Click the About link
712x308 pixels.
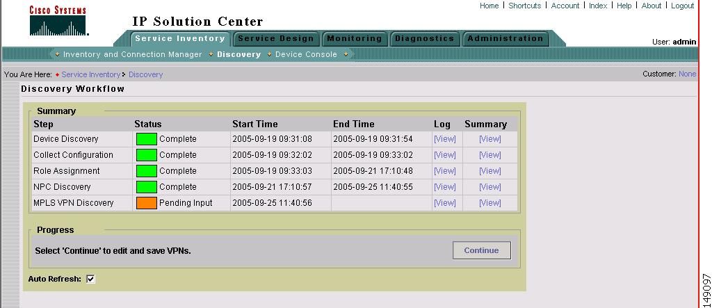click(x=651, y=6)
